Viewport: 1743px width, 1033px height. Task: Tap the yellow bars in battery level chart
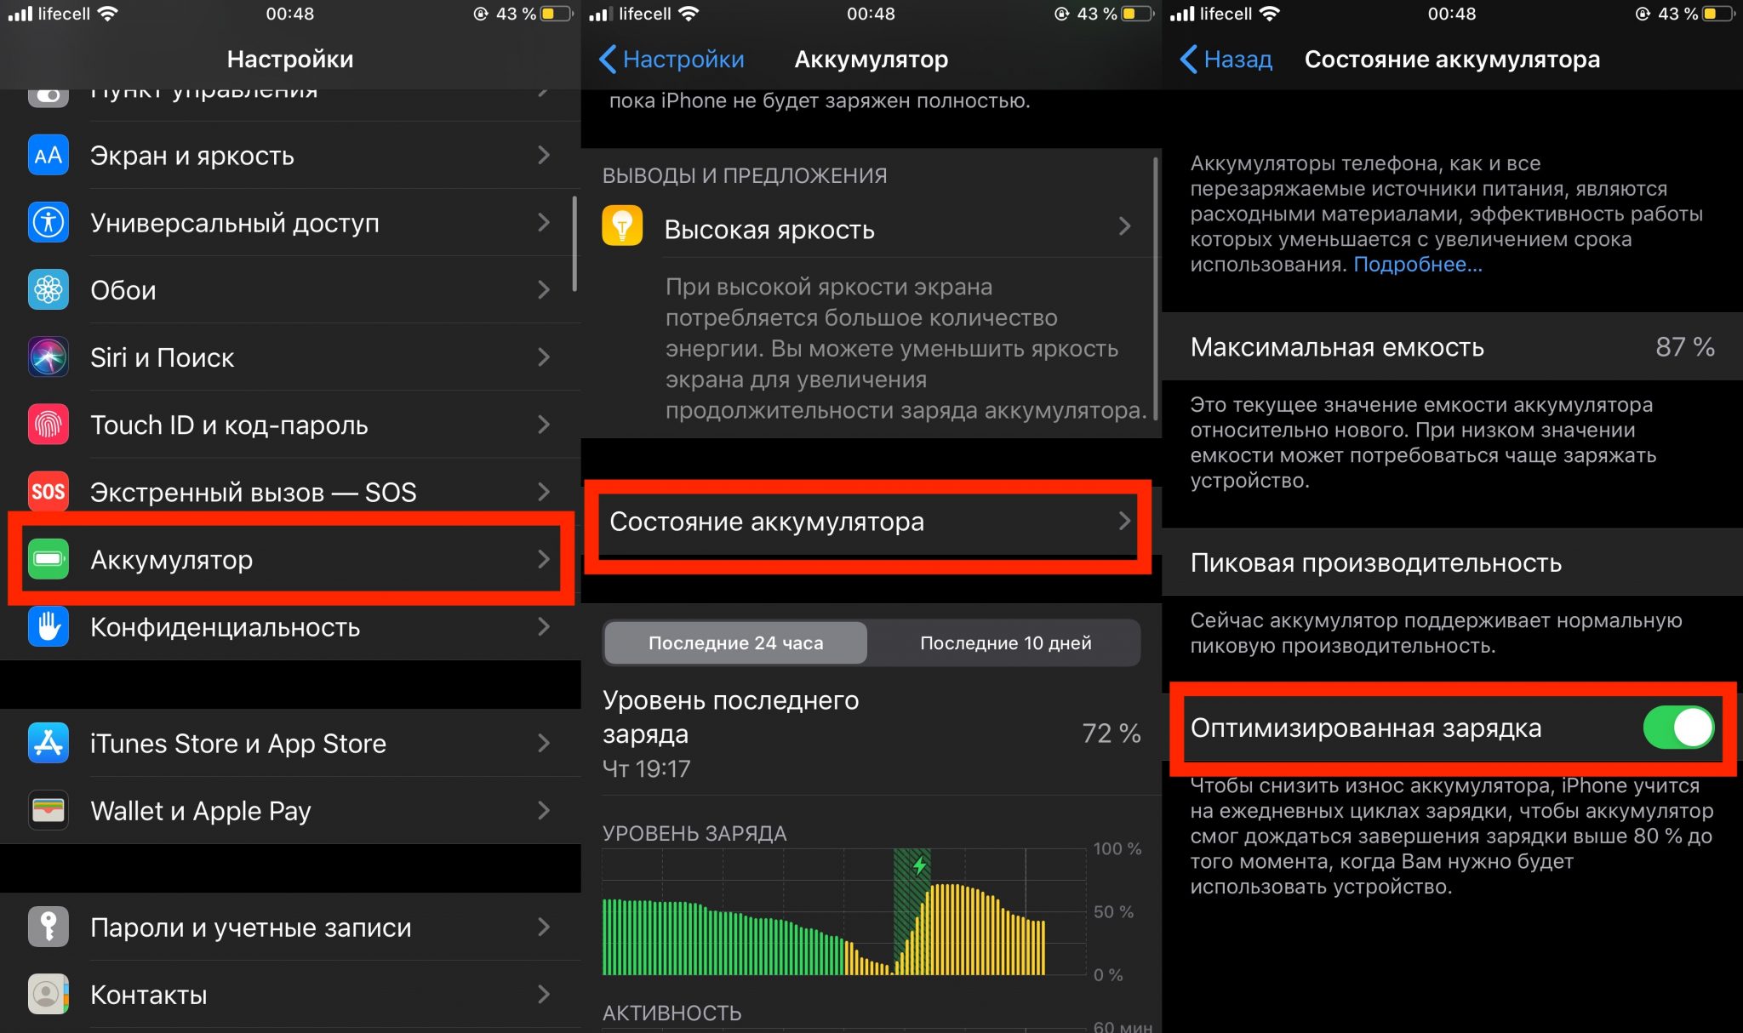point(970,930)
